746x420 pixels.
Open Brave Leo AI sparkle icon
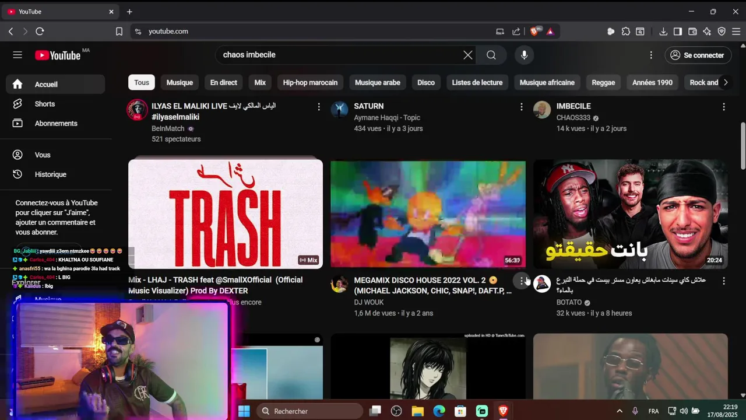tap(707, 32)
